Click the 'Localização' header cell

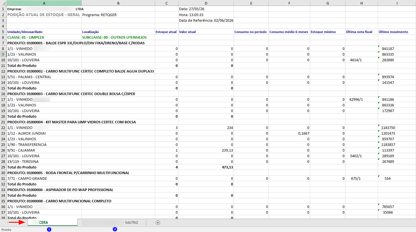coord(118,32)
